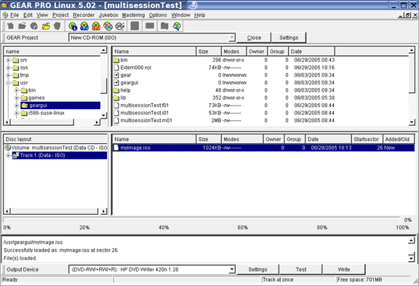
Task: Expand the games folder under usr
Action: click(x=17, y=98)
